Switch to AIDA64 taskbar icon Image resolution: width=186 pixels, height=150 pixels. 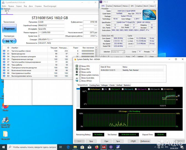(104, 147)
